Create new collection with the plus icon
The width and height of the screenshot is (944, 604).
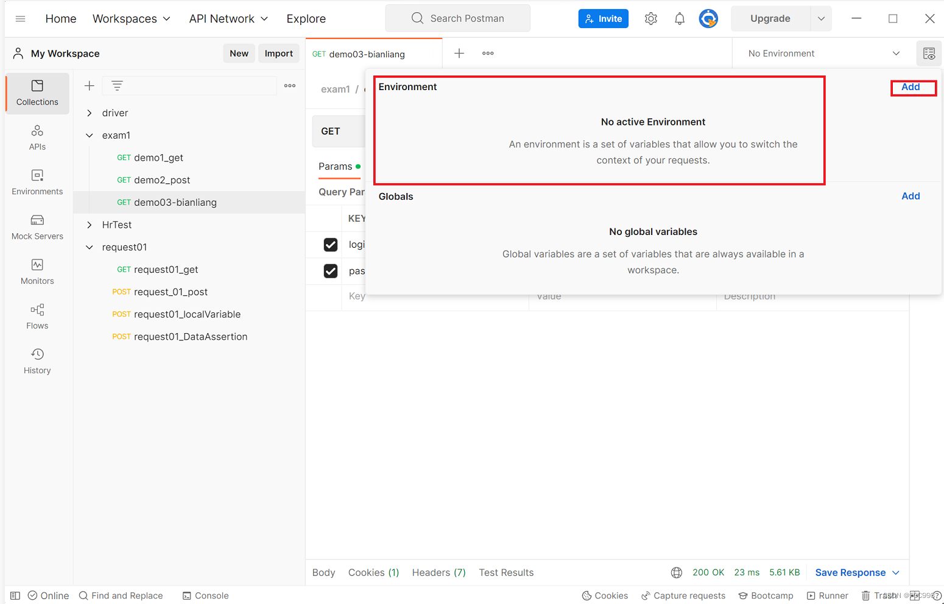tap(90, 86)
